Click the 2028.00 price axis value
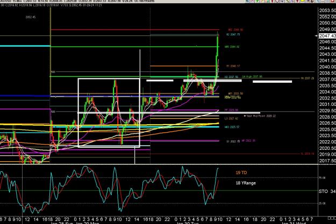The width and height of the screenshot is (336, 224). pos(327,117)
